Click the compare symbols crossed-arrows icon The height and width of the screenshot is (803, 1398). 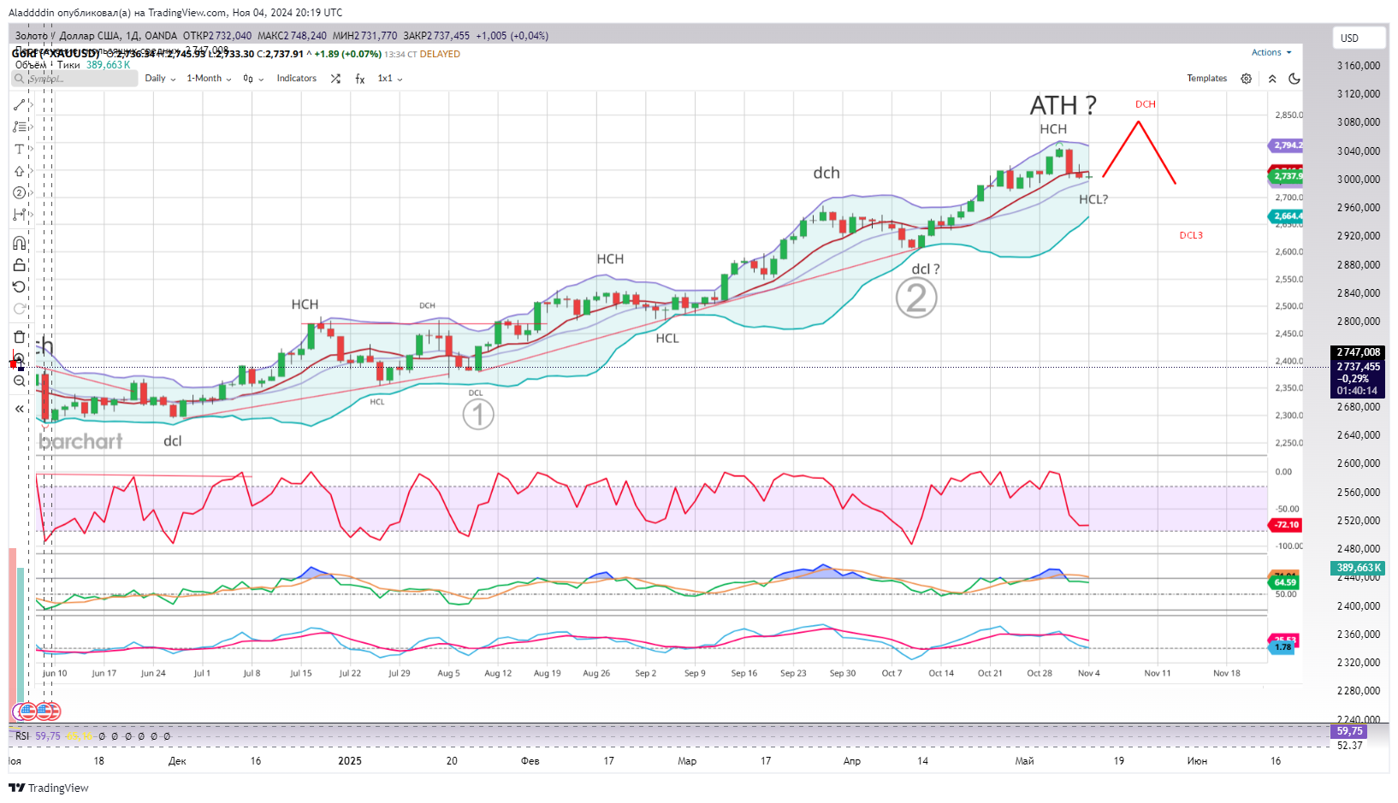pos(335,79)
